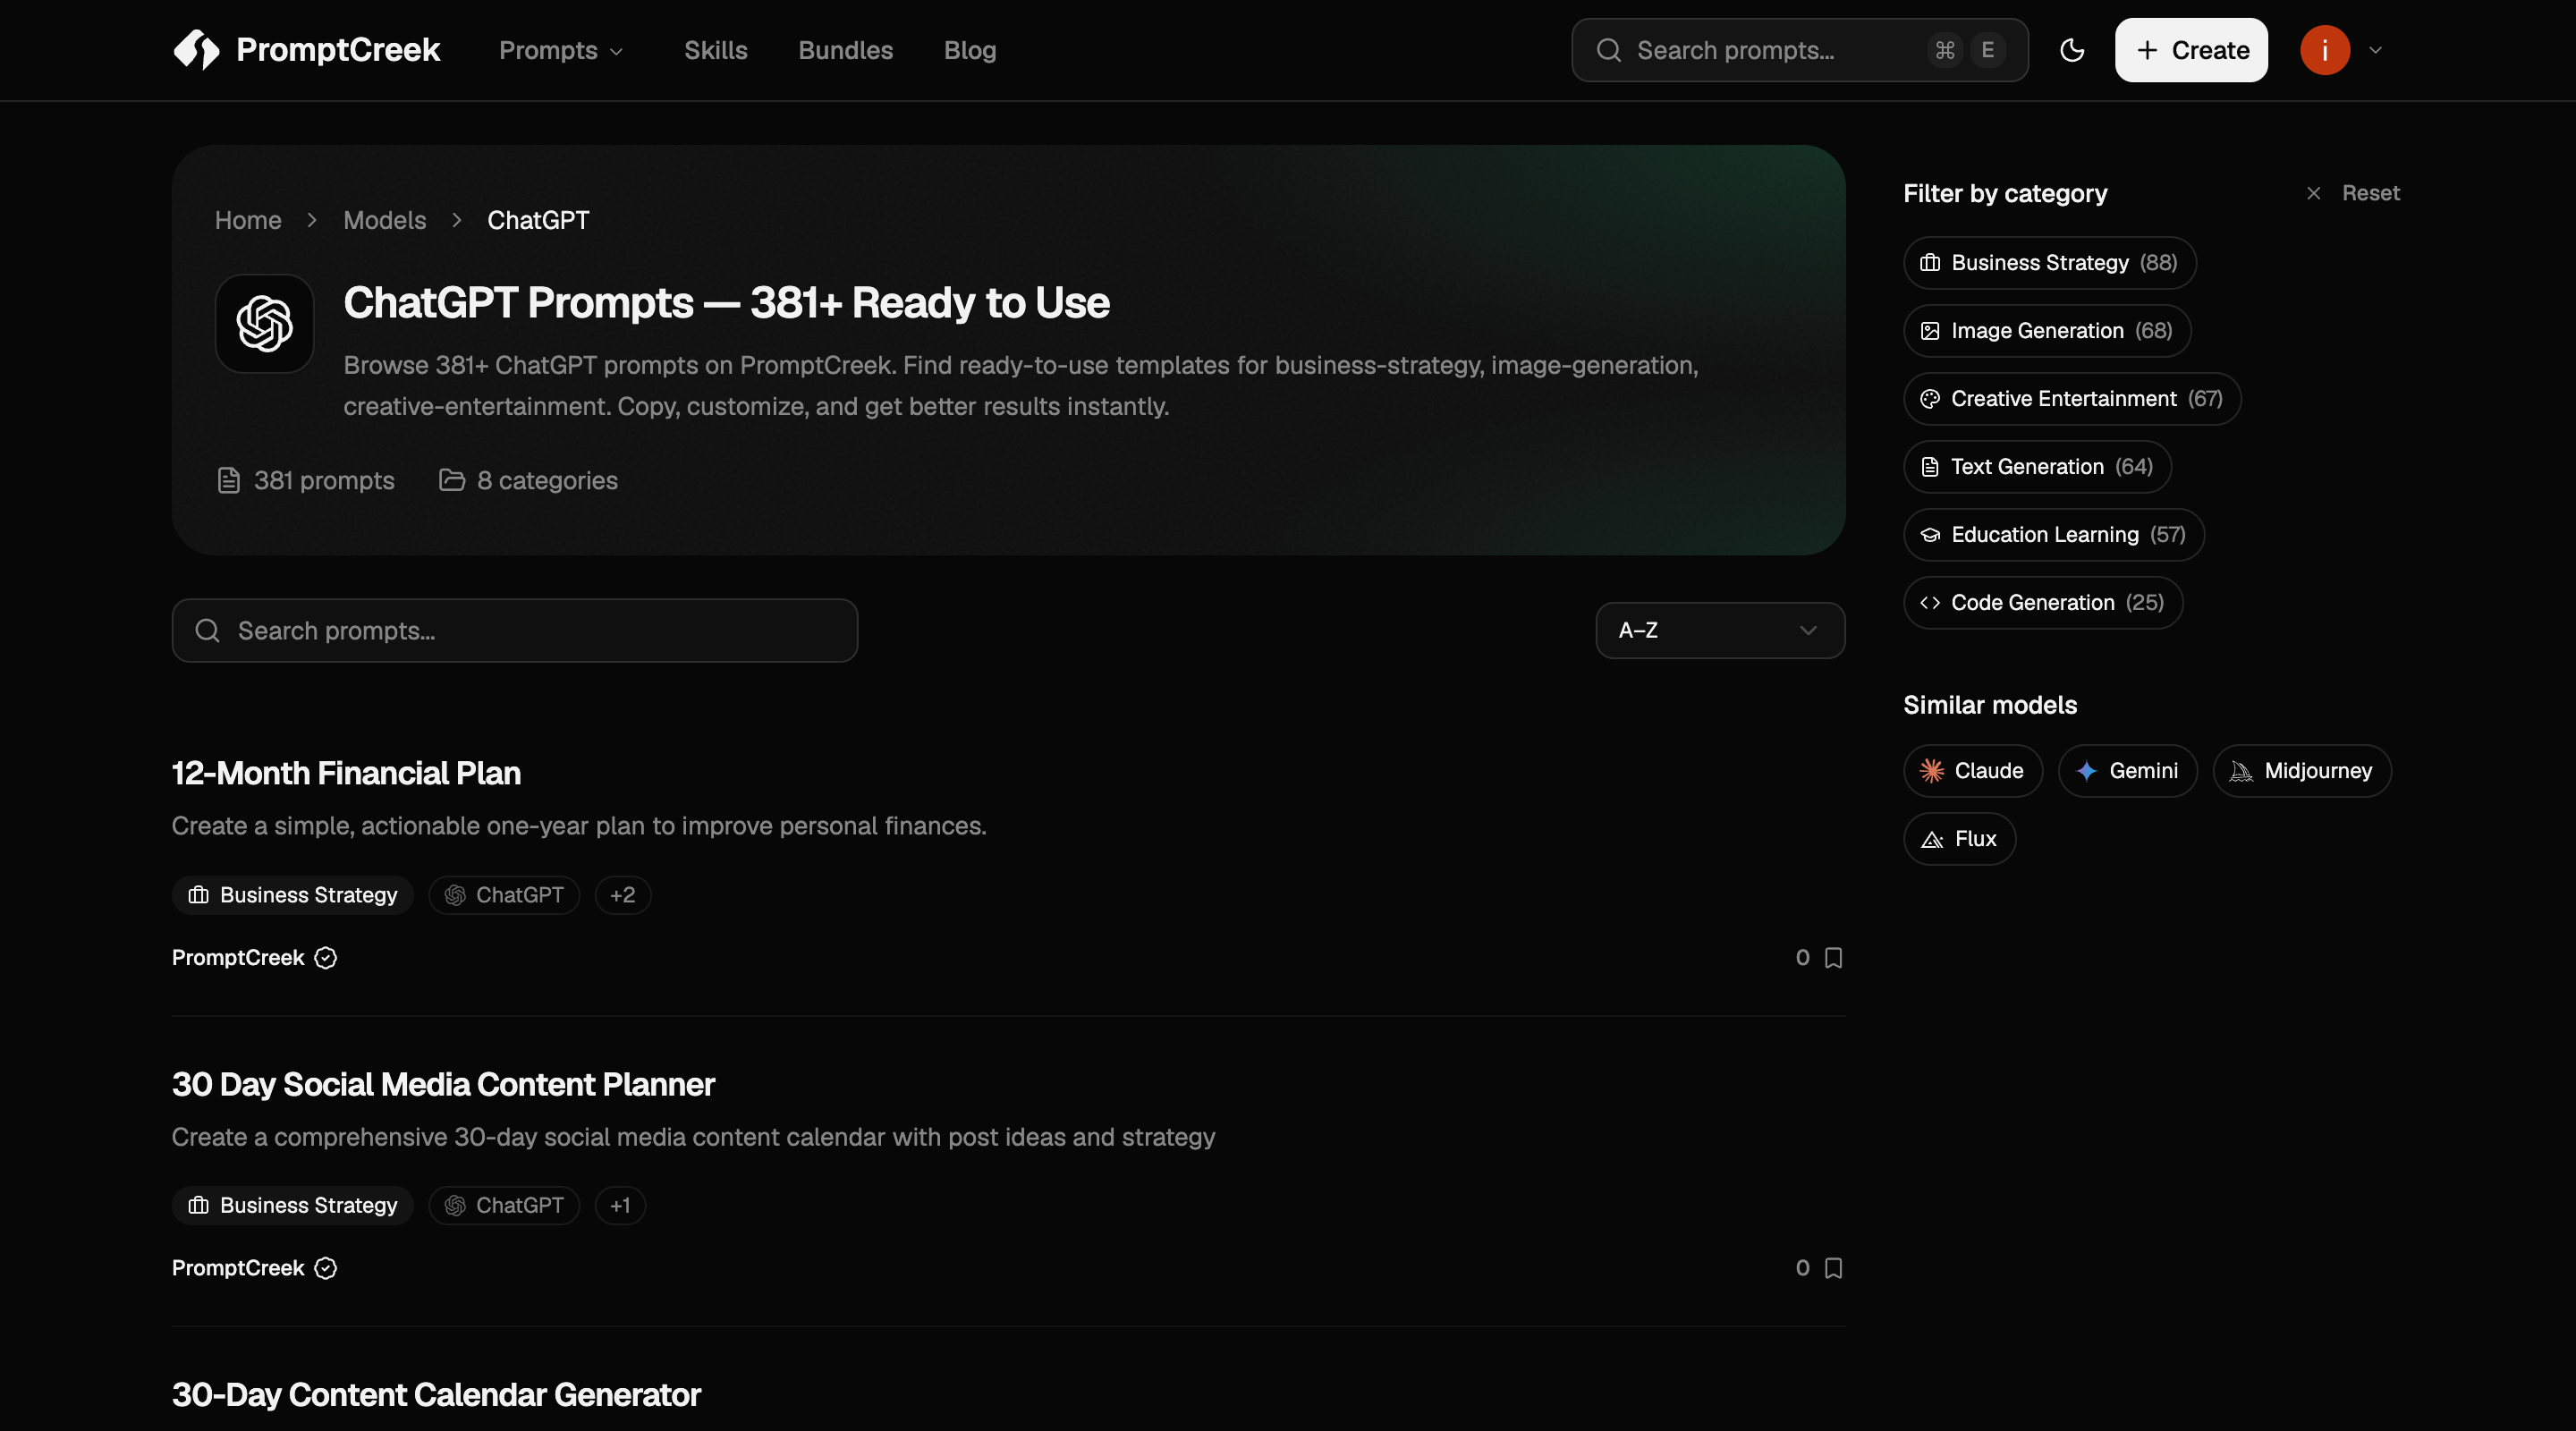Expand the +1 more tags badge
Viewport: 2576px width, 1431px height.
point(620,1206)
